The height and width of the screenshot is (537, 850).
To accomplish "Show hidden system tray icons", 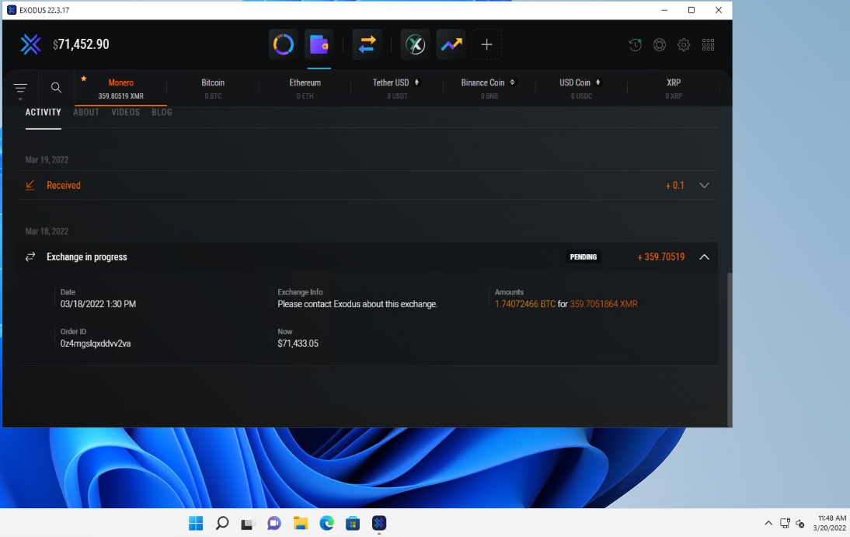I will (768, 523).
